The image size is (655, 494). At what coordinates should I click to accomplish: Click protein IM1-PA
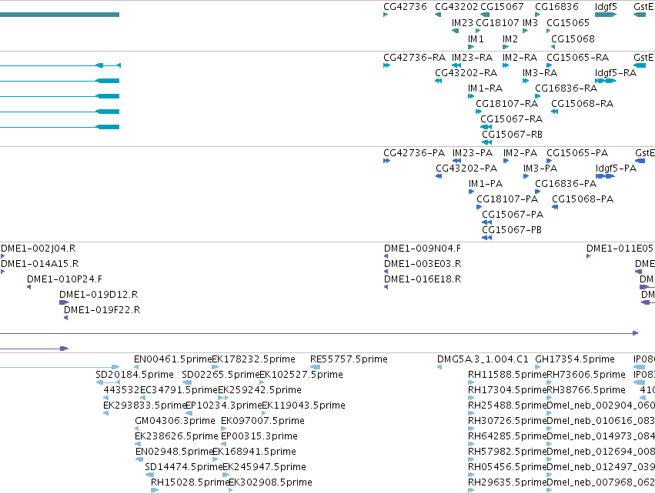click(486, 184)
